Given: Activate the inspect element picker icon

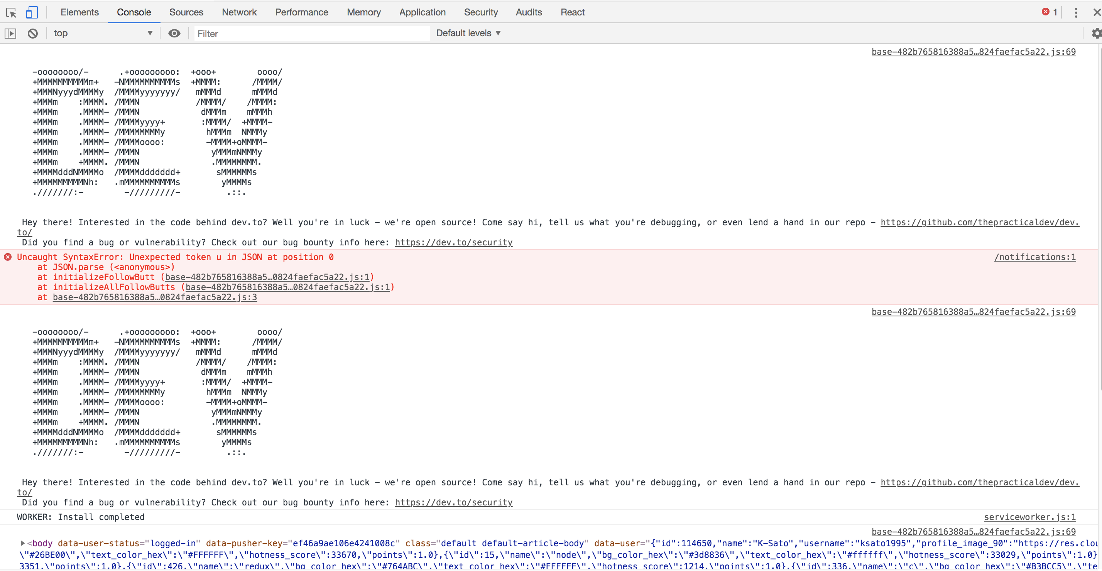Looking at the screenshot, I should tap(11, 12).
